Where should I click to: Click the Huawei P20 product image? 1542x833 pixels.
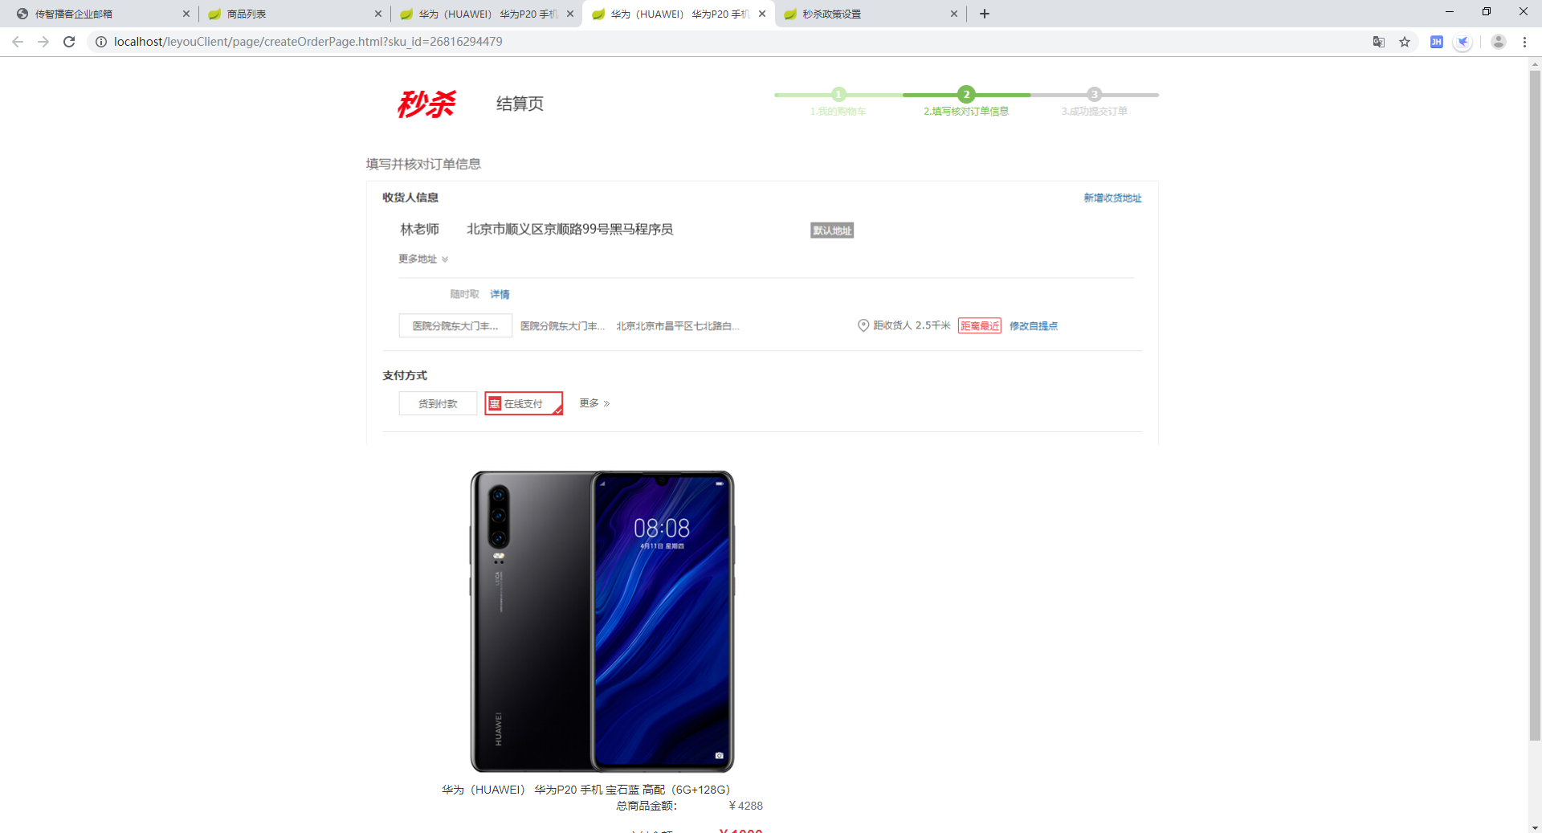click(602, 622)
